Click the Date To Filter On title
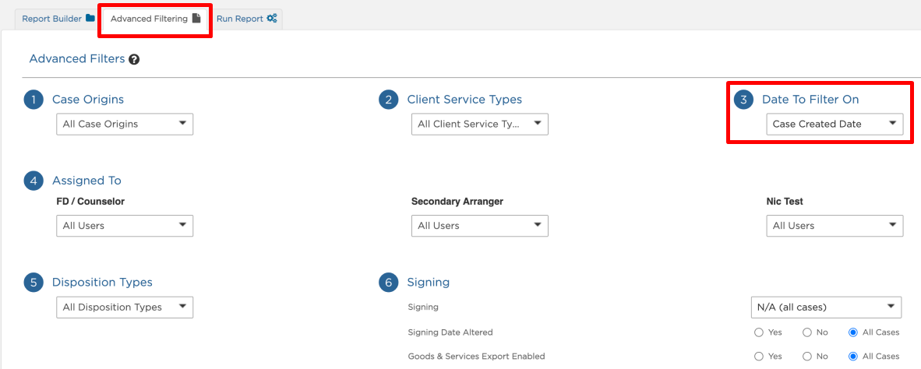This screenshot has height=369, width=921. tap(810, 100)
